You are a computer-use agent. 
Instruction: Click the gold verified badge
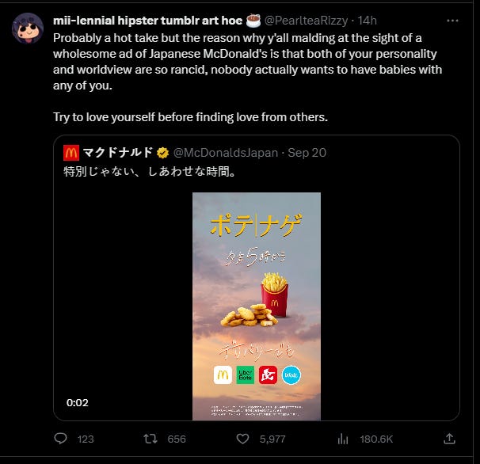(162, 153)
